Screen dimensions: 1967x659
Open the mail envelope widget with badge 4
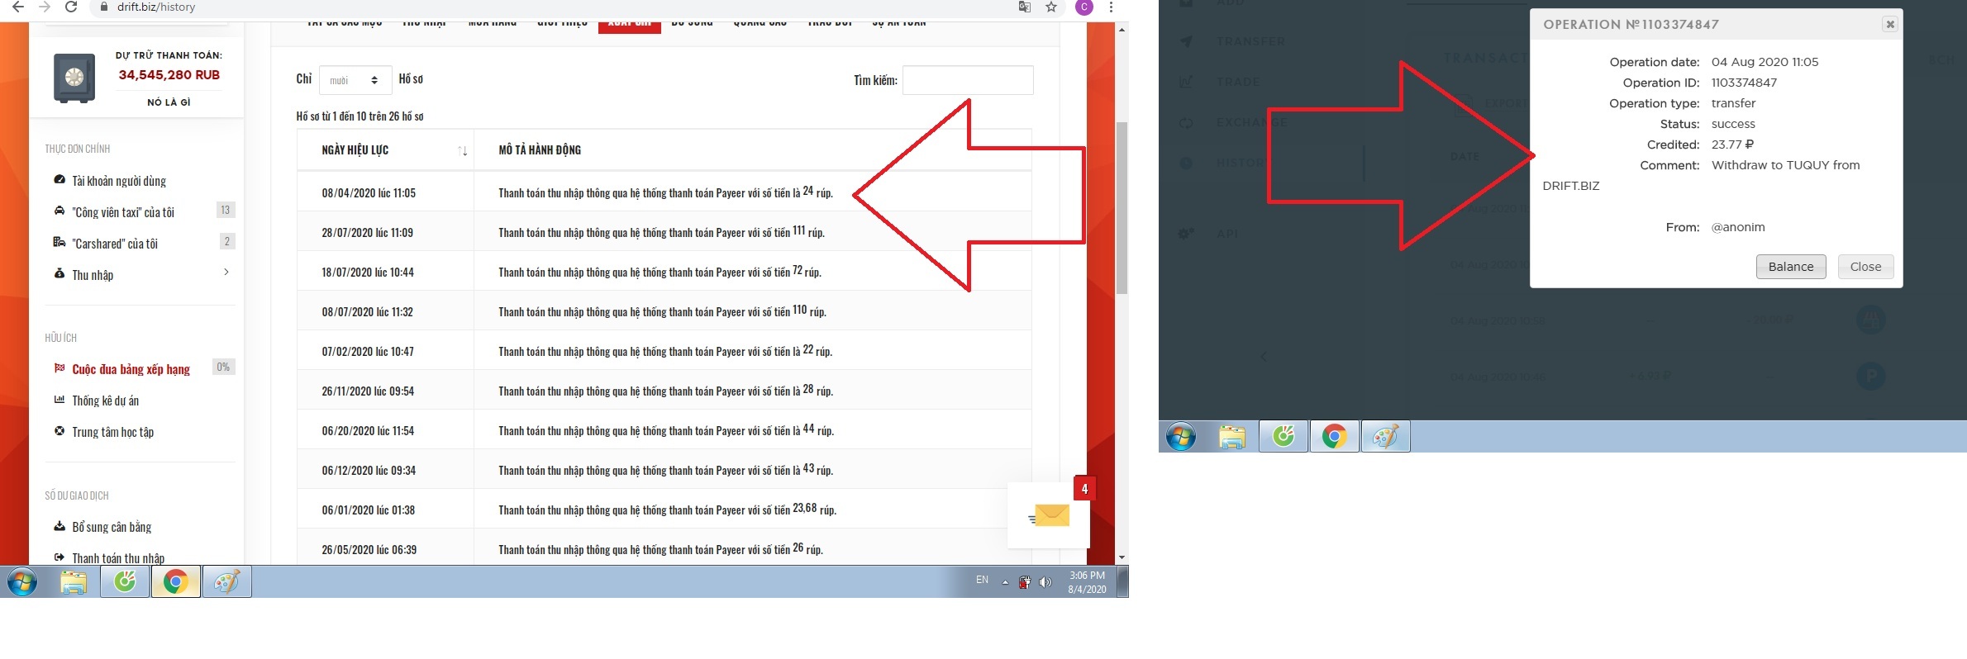pyautogui.click(x=1050, y=515)
